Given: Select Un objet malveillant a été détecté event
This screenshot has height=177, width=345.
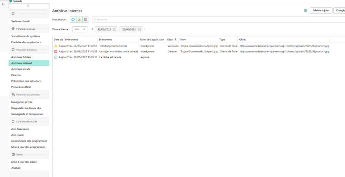Looking at the screenshot, I should (119, 51).
